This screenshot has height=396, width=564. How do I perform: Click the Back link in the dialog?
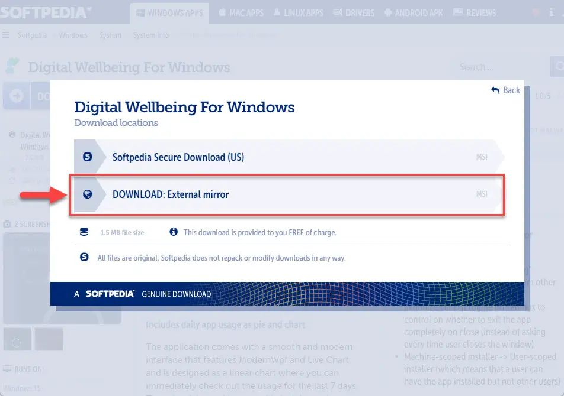[505, 90]
